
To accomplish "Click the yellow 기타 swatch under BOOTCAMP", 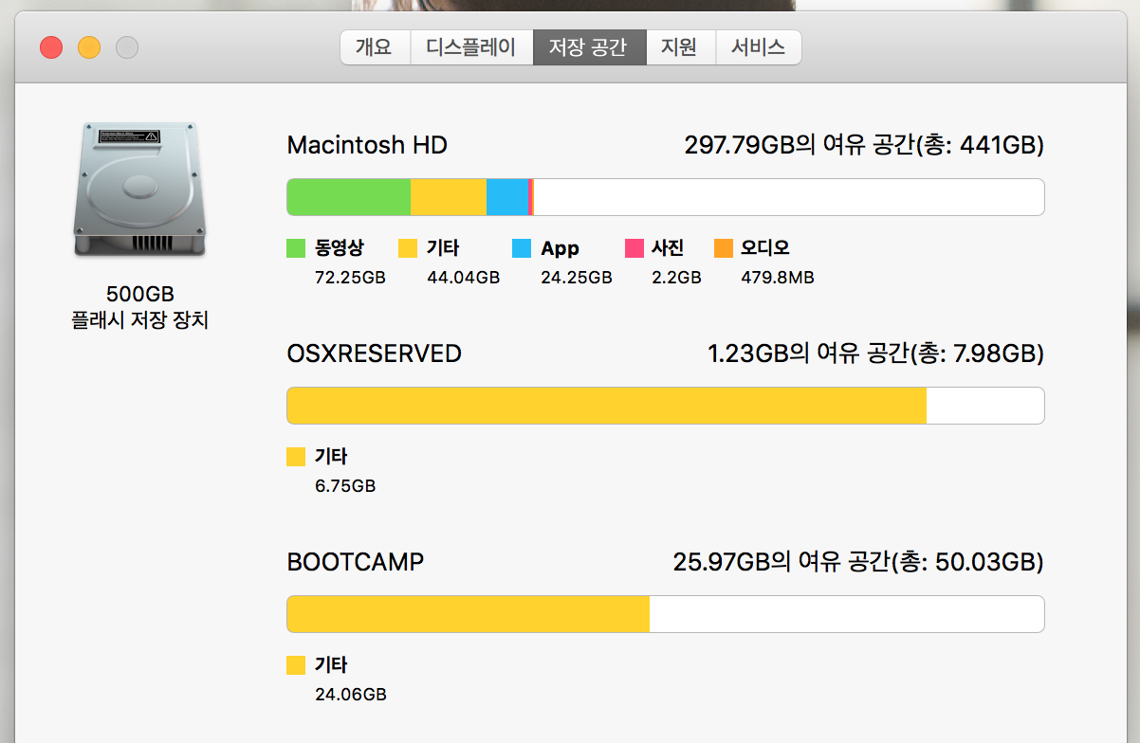I will (x=296, y=665).
